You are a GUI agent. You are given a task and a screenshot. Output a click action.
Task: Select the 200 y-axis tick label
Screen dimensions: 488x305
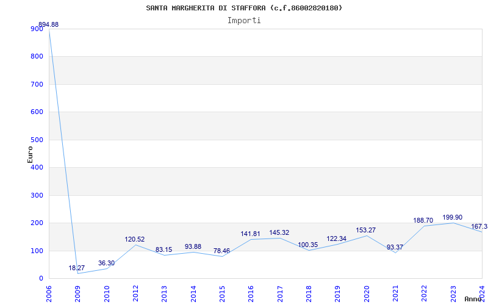37,223
